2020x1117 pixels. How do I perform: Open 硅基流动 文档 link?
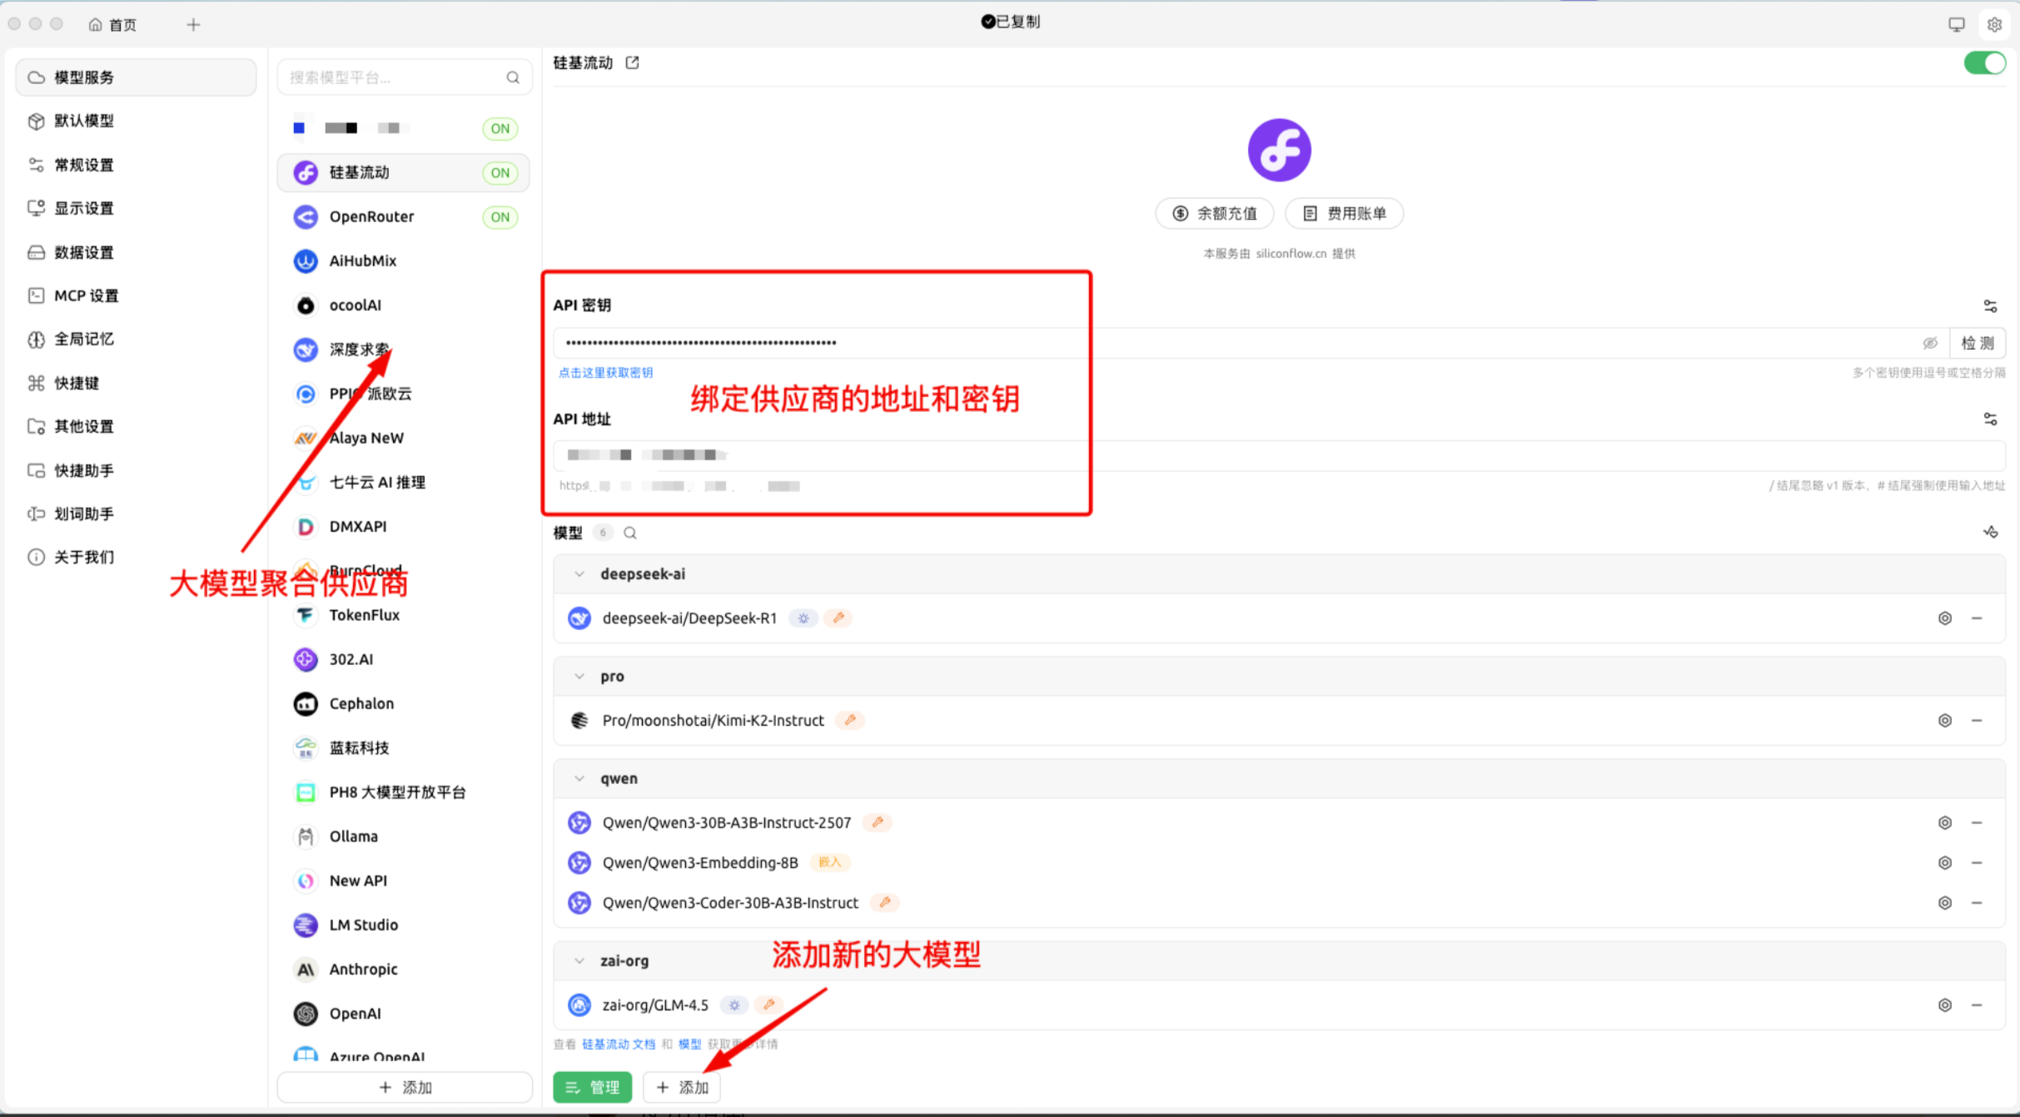[x=619, y=1045]
